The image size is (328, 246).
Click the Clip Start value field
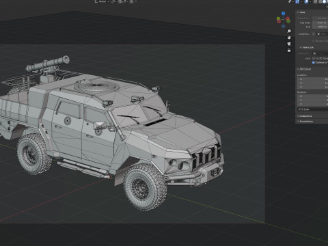320,23
